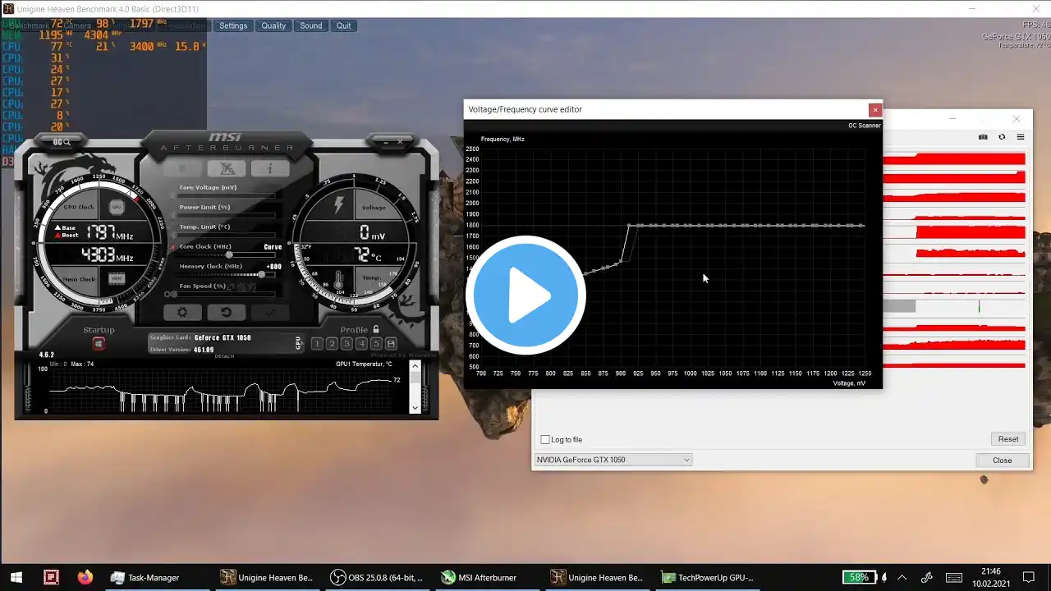Open the Sound menu in Heaven Benchmark
The height and width of the screenshot is (591, 1051).
click(311, 25)
